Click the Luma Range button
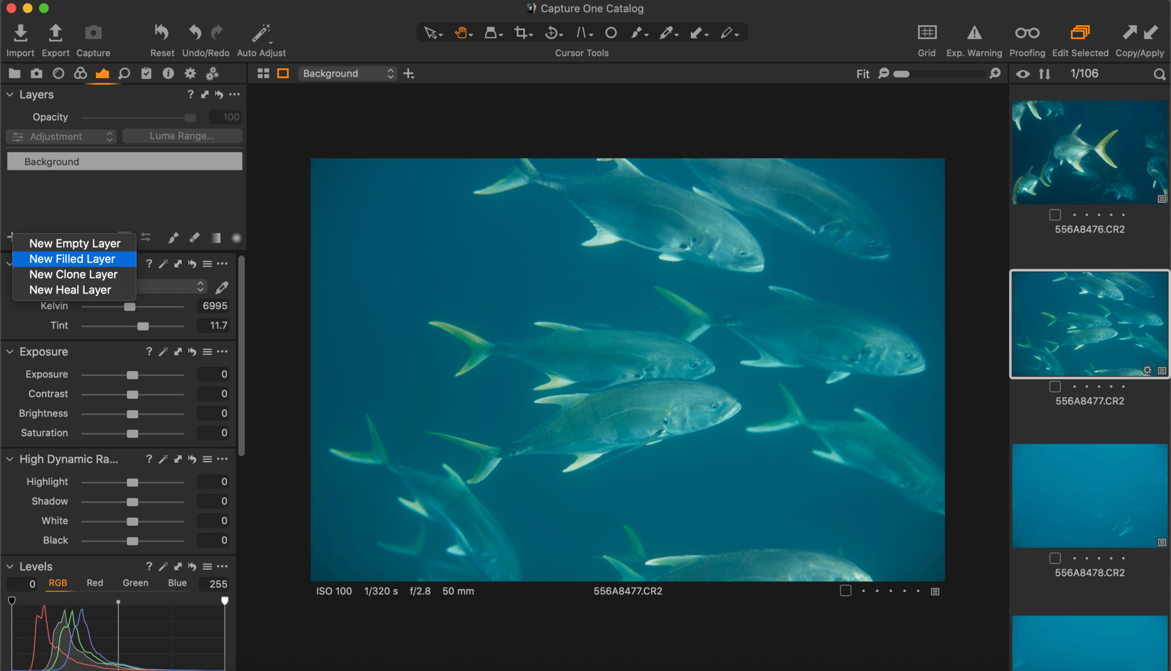Viewport: 1171px width, 671px height. click(x=182, y=136)
